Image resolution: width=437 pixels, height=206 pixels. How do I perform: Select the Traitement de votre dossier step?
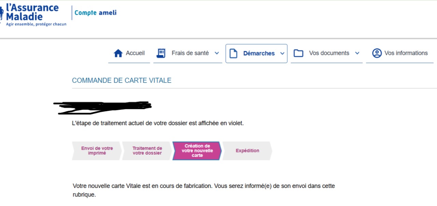coord(147,151)
